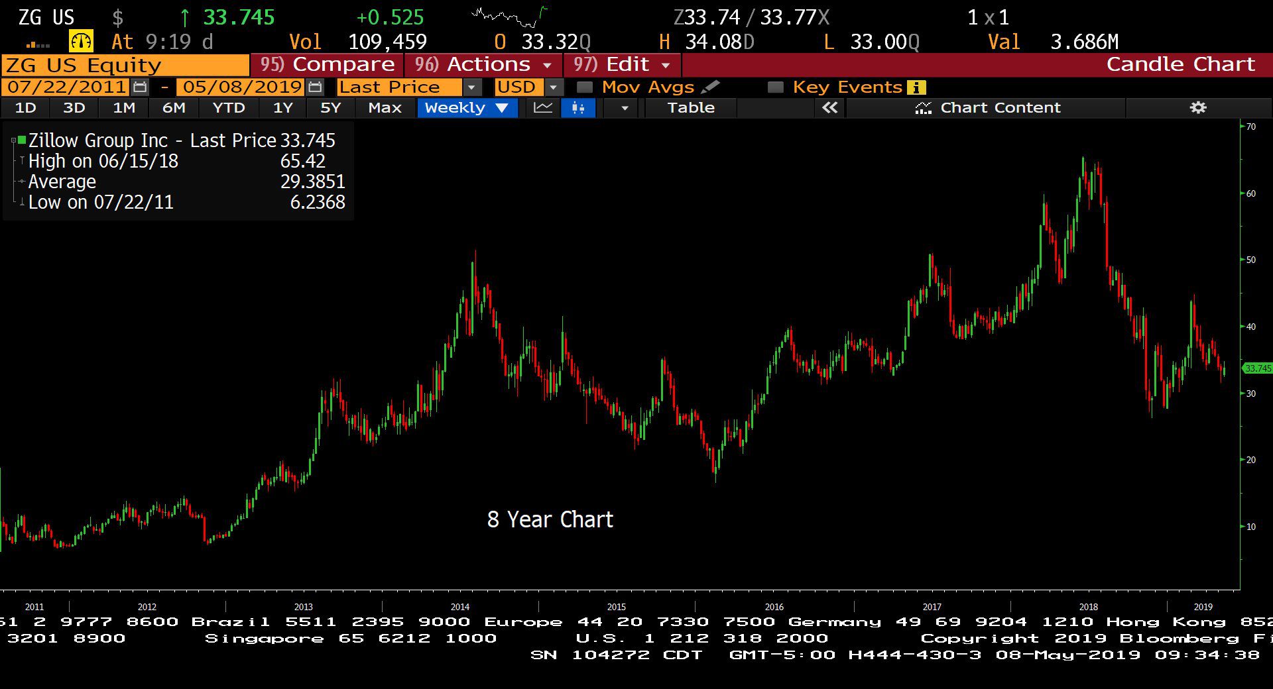Click the orange signal bars icon

click(38, 44)
